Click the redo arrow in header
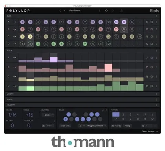 click(x=113, y=11)
